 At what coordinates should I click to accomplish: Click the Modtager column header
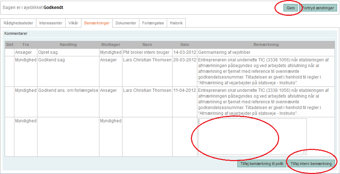[111, 45]
